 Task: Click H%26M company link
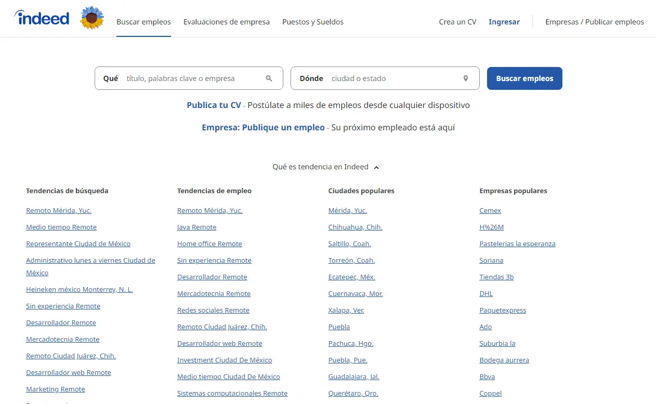click(x=492, y=227)
